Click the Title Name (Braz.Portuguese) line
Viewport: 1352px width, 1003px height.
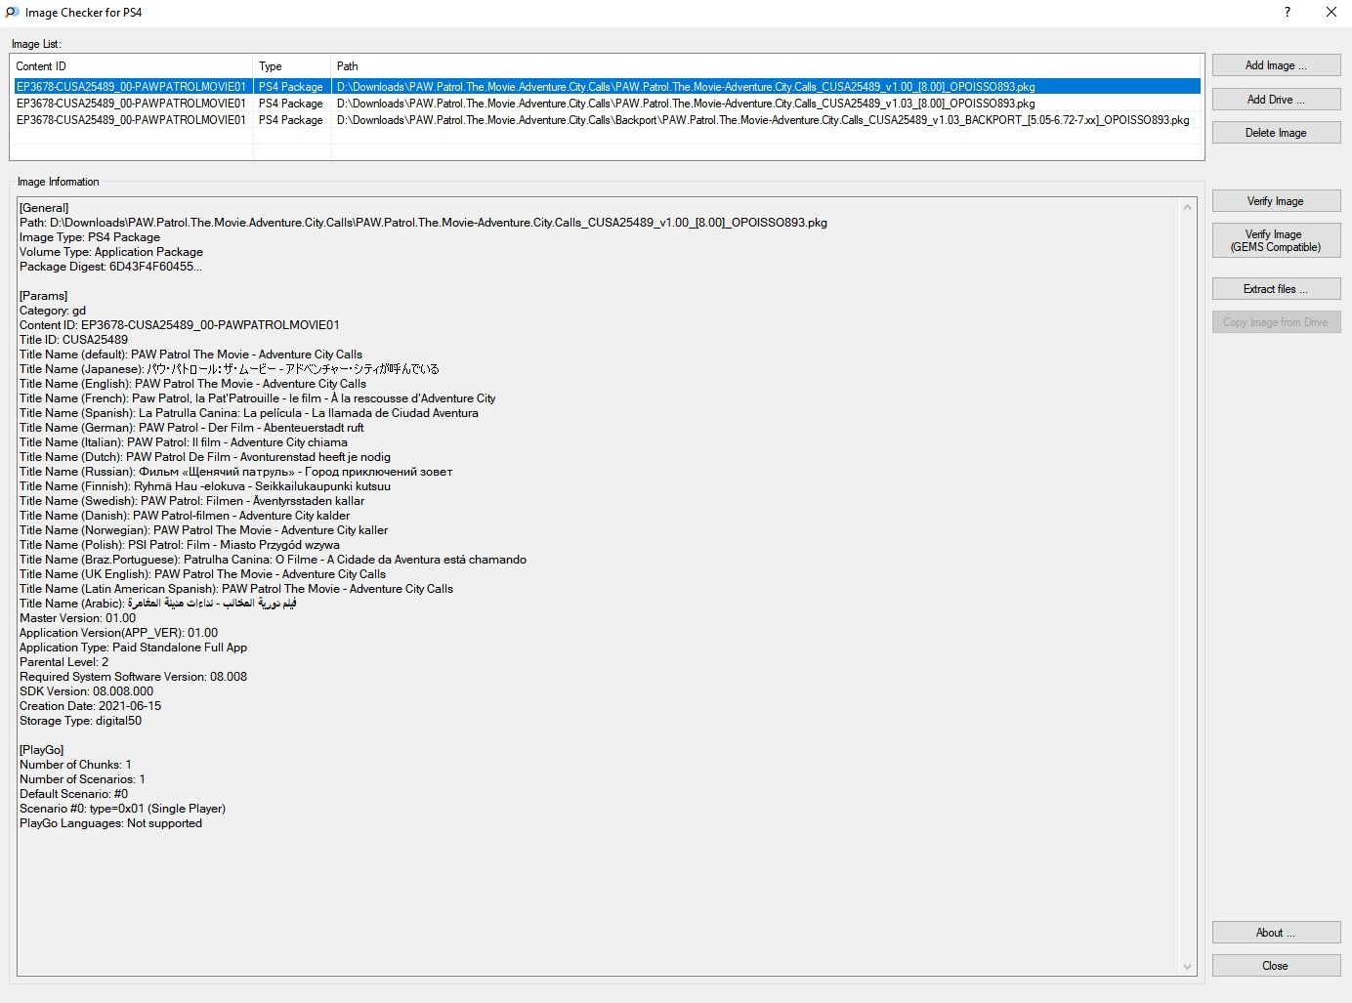[273, 560]
